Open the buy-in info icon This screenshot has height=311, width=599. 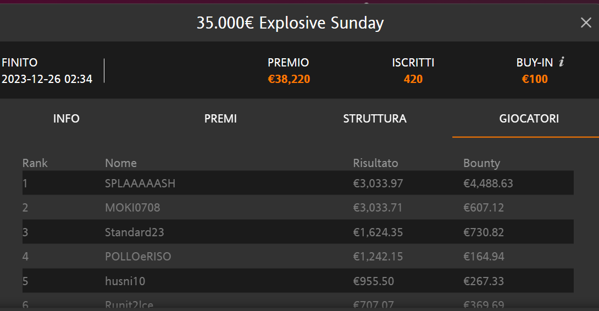click(x=561, y=62)
